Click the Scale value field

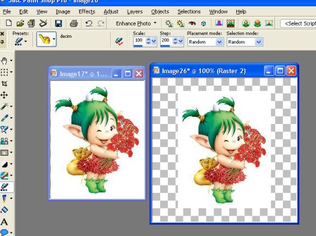coord(139,40)
